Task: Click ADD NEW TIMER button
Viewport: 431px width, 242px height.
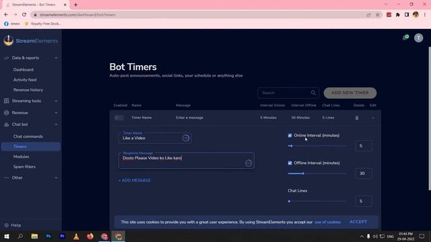Action: click(x=350, y=93)
